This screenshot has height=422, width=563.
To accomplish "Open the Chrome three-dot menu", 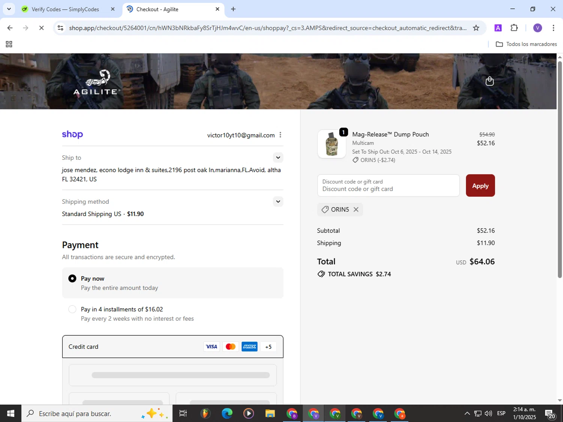I will (x=553, y=28).
